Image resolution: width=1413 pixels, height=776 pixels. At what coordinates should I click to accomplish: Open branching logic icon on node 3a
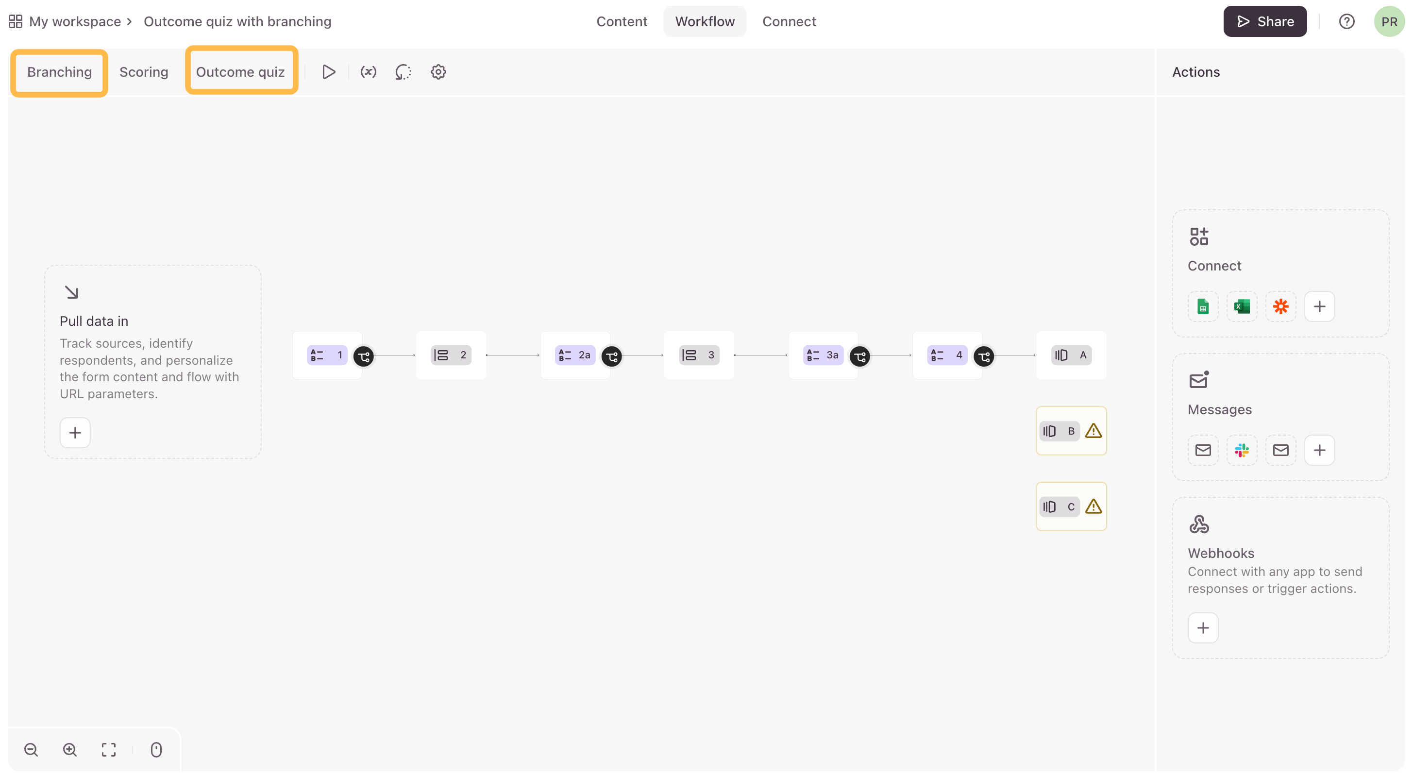click(x=859, y=356)
